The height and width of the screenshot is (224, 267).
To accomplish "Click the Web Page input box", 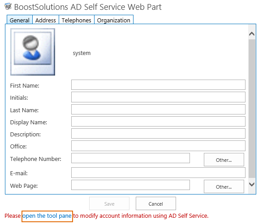I will 130,185.
